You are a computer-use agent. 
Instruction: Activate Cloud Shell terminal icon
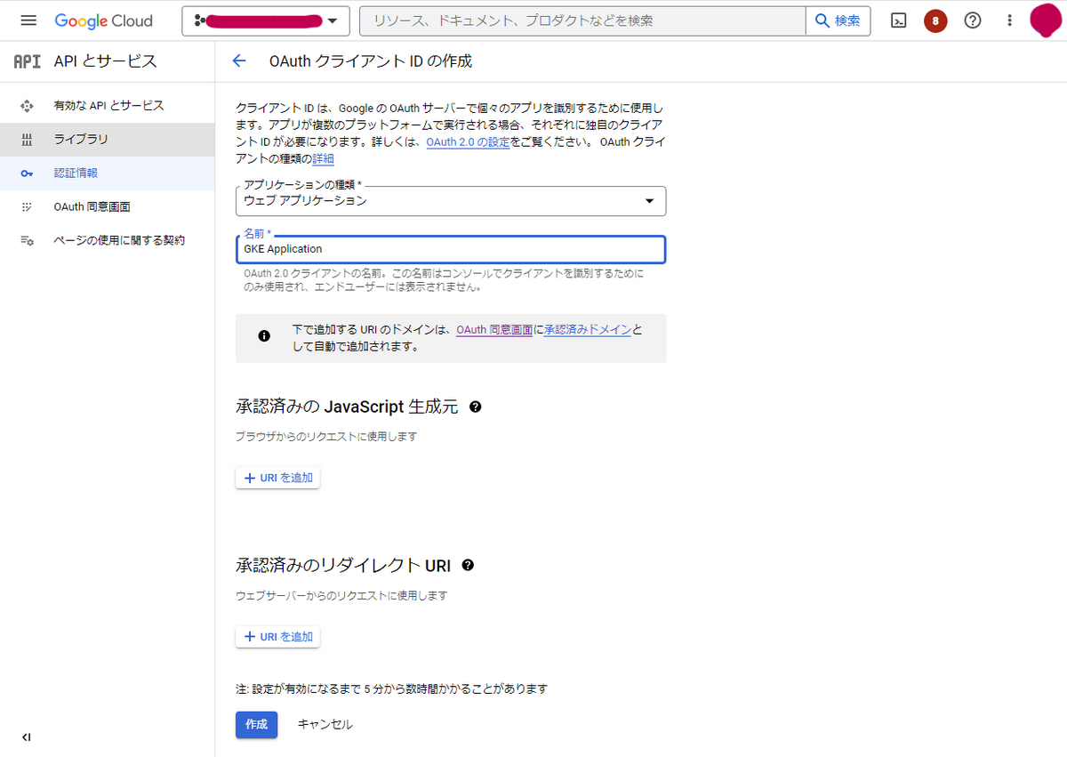coord(899,20)
